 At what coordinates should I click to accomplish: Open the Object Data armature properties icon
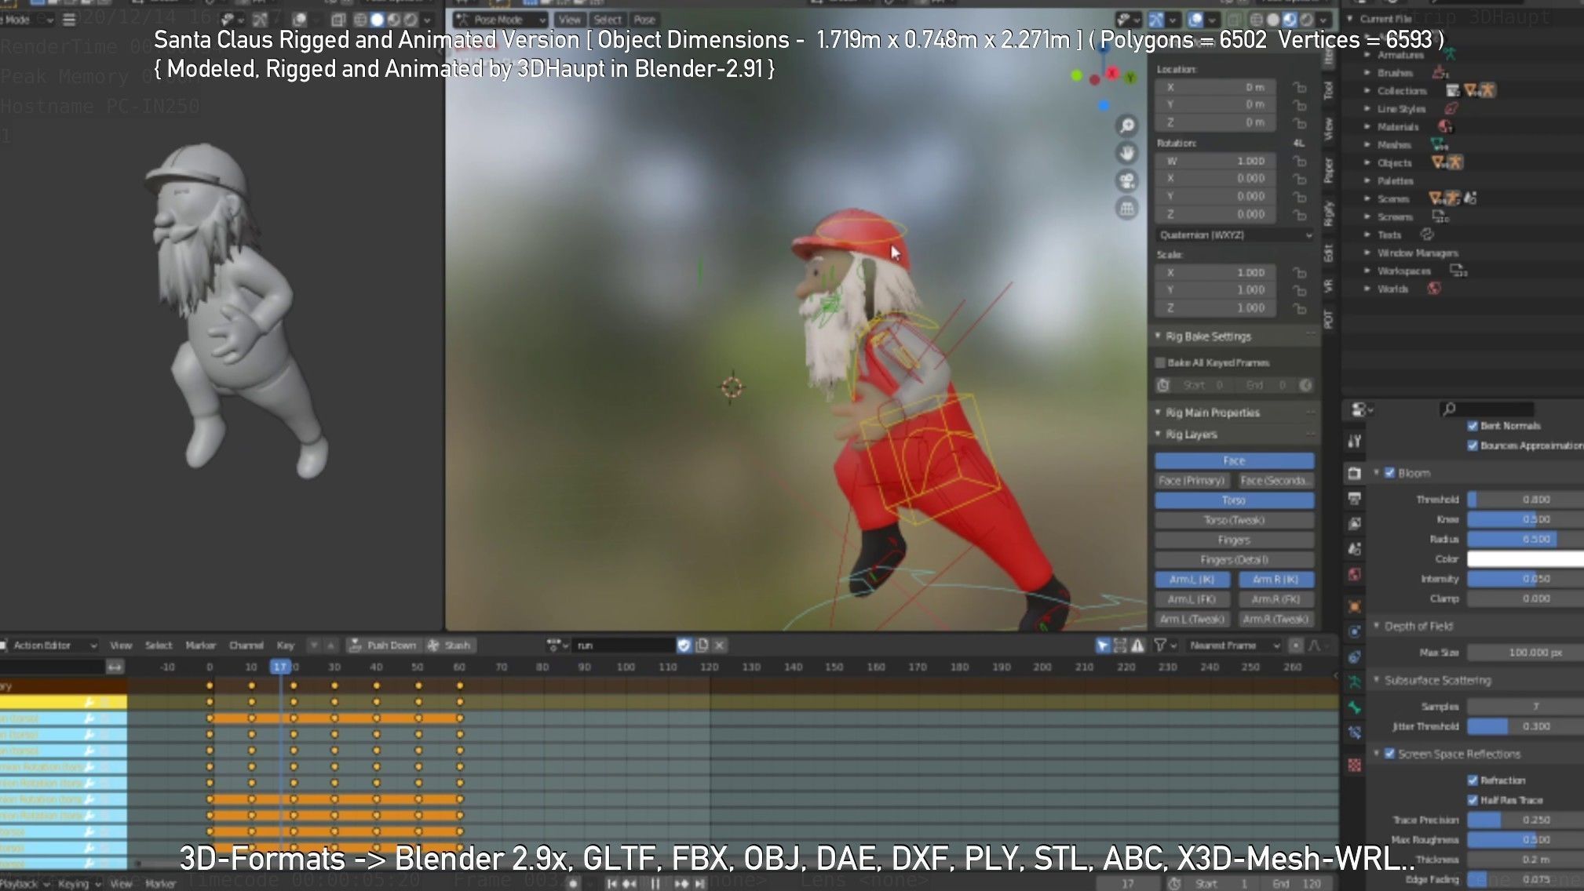[x=1355, y=682]
